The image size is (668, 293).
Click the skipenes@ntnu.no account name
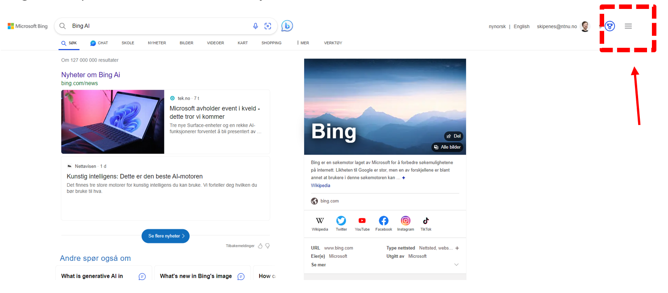557,26
